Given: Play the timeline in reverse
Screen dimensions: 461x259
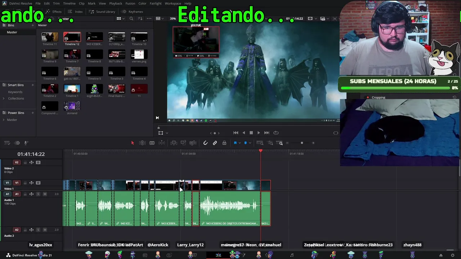Looking at the screenshot, I should point(243,133).
